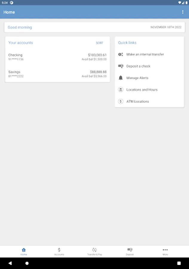Open the More tab
The height and width of the screenshot is (269, 189).
[165, 251]
